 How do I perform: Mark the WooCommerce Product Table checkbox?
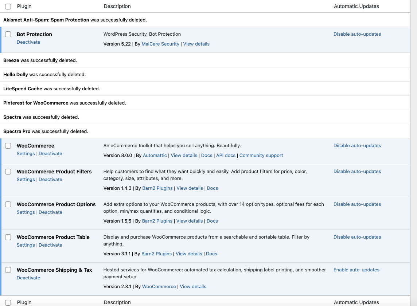click(x=8, y=237)
